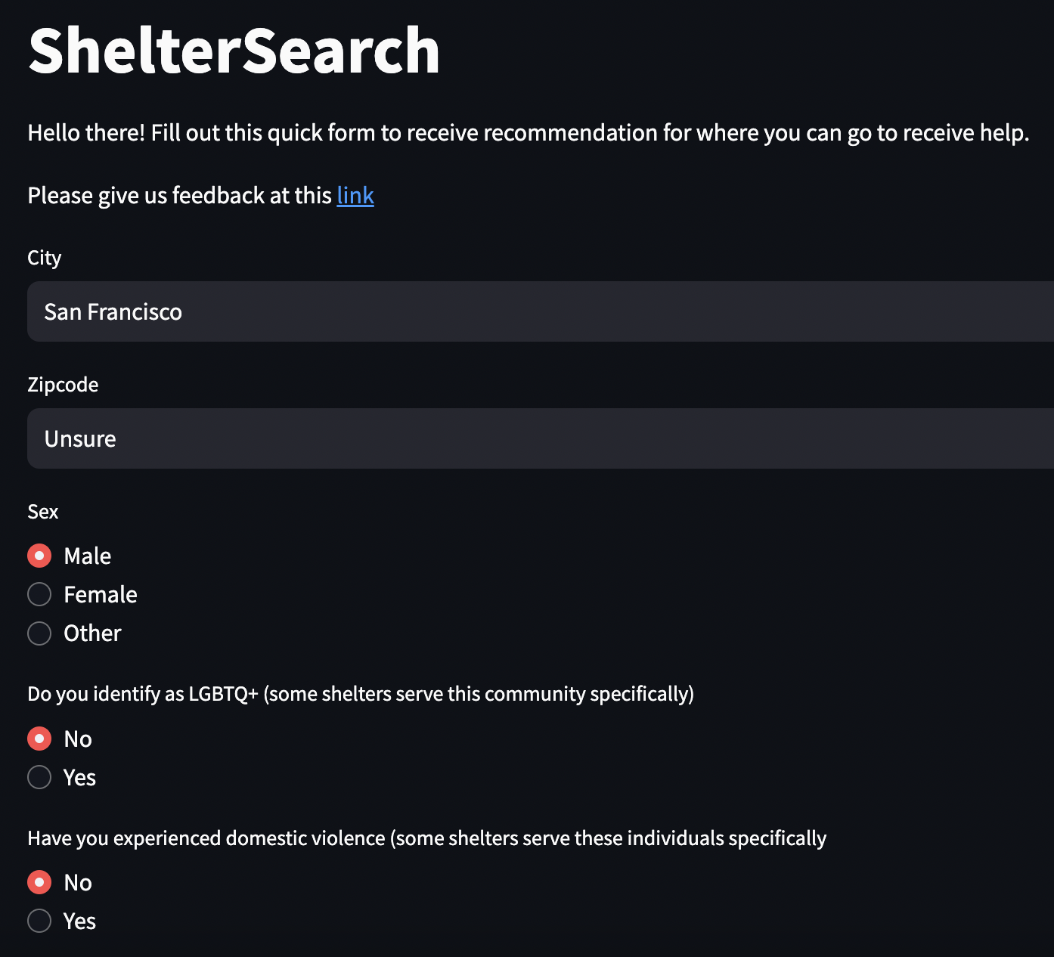Click the City field label

click(44, 258)
